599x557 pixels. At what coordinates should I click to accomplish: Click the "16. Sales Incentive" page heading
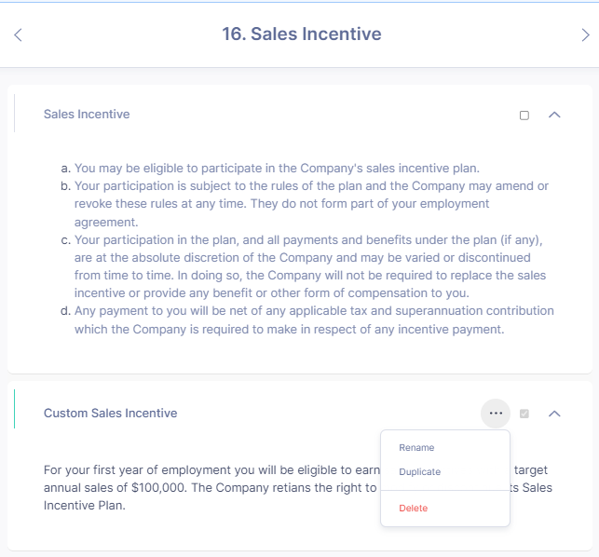[301, 34]
